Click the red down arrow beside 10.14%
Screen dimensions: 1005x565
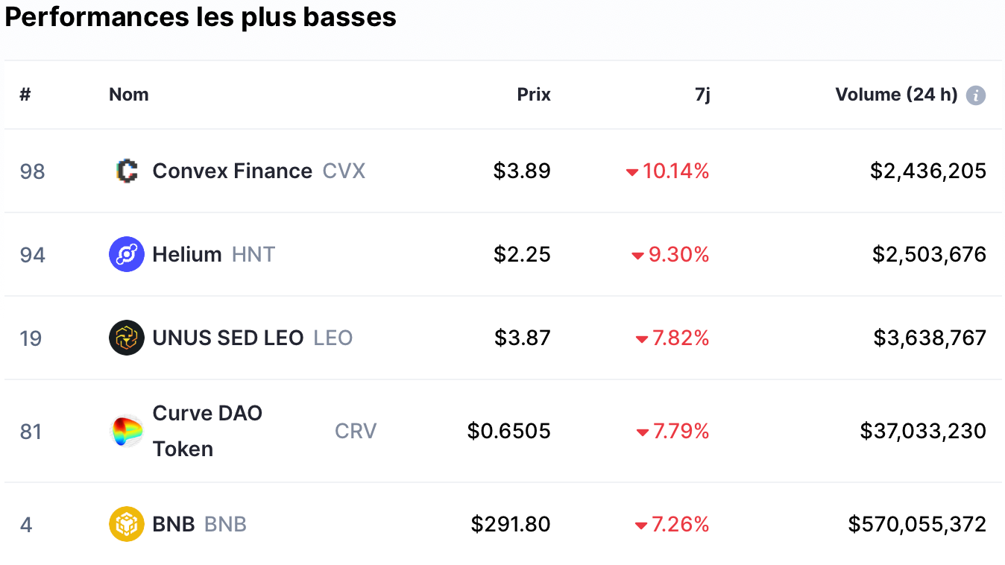tap(632, 172)
